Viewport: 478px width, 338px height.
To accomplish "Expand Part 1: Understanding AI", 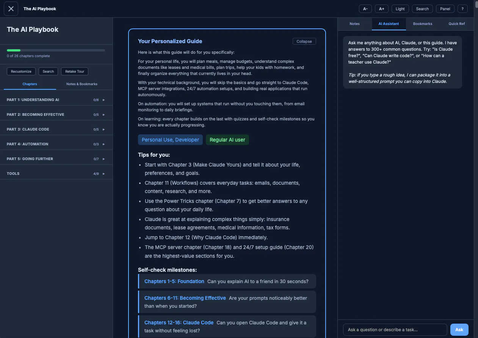I will 56,100.
